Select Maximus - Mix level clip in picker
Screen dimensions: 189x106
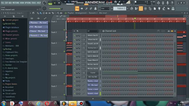point(38,23)
